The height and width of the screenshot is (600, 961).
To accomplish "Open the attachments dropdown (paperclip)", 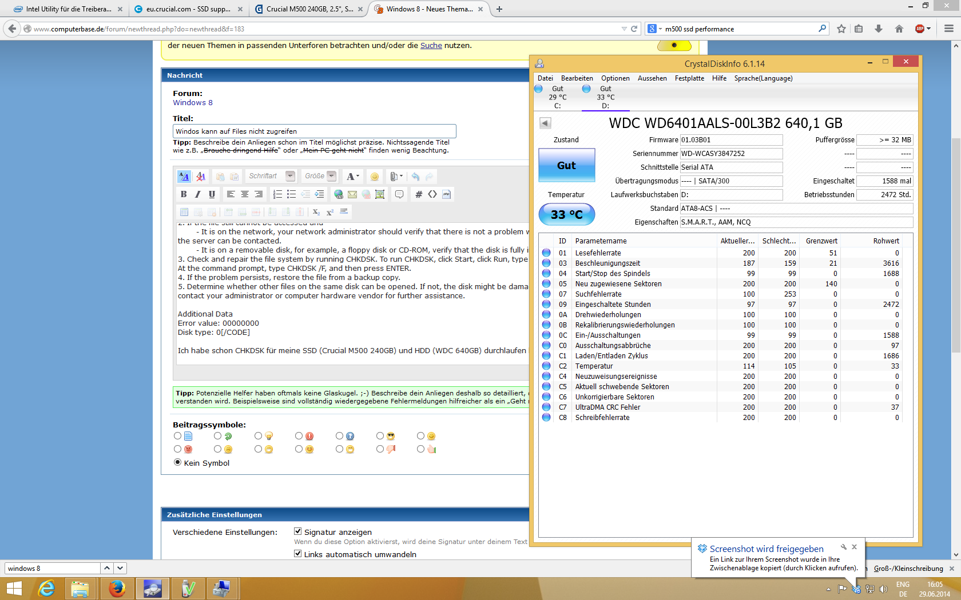I will 396,177.
